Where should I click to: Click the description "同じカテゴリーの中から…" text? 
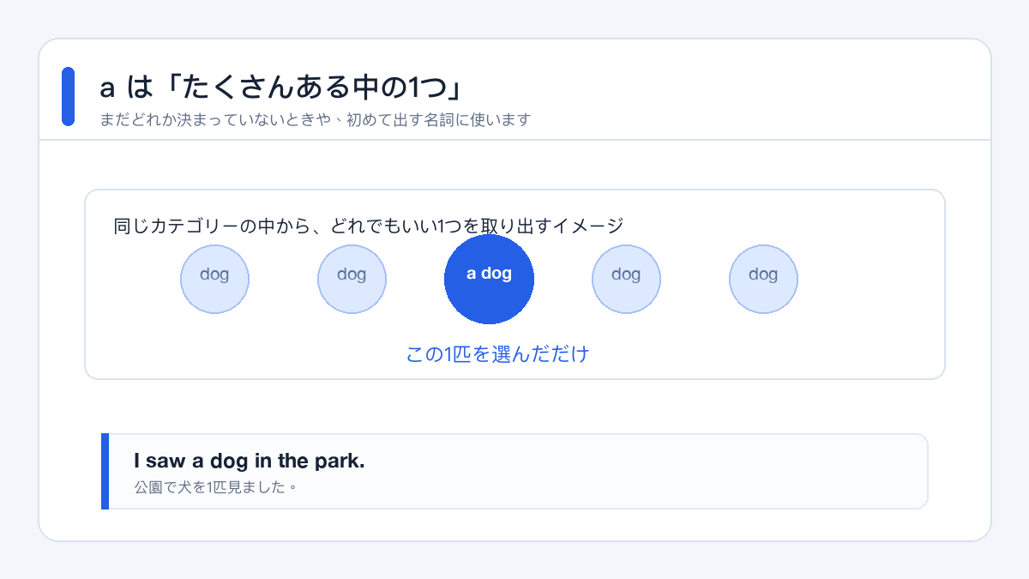[368, 226]
